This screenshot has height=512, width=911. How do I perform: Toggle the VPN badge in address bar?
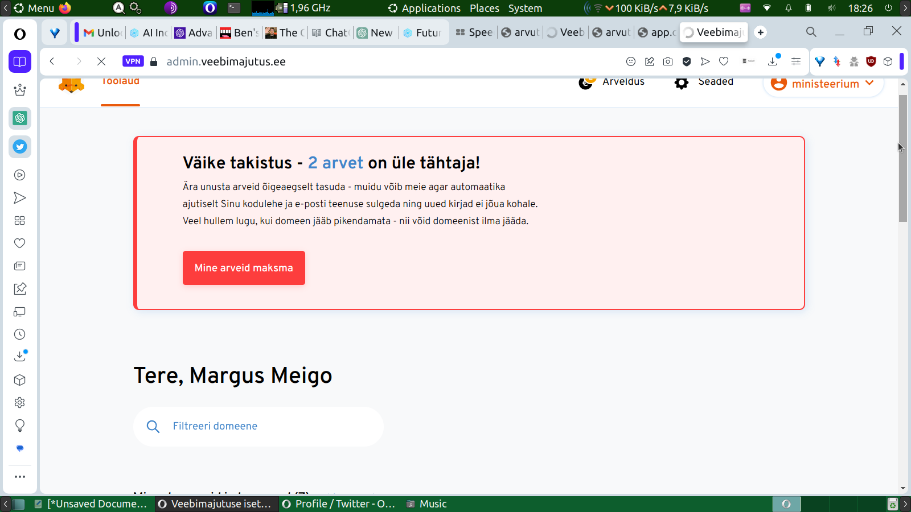(x=133, y=61)
